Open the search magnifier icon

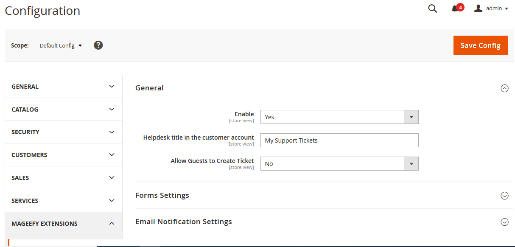coord(432,8)
